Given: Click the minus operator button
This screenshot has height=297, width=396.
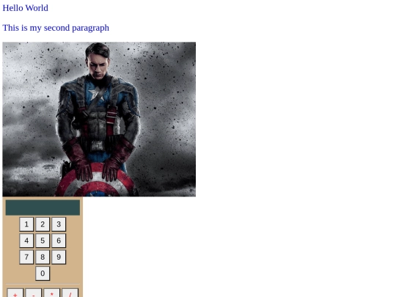Looking at the screenshot, I should pyautogui.click(x=33, y=293).
